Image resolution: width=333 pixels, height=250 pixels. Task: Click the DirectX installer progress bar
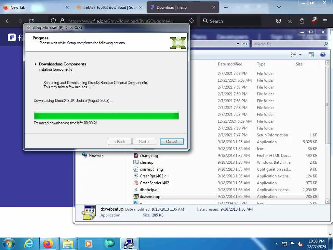pos(106,116)
